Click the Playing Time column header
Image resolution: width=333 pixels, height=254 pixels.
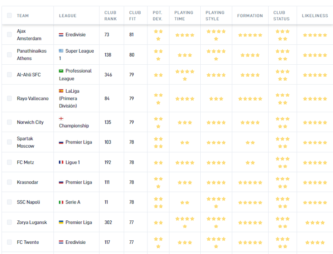184,16
